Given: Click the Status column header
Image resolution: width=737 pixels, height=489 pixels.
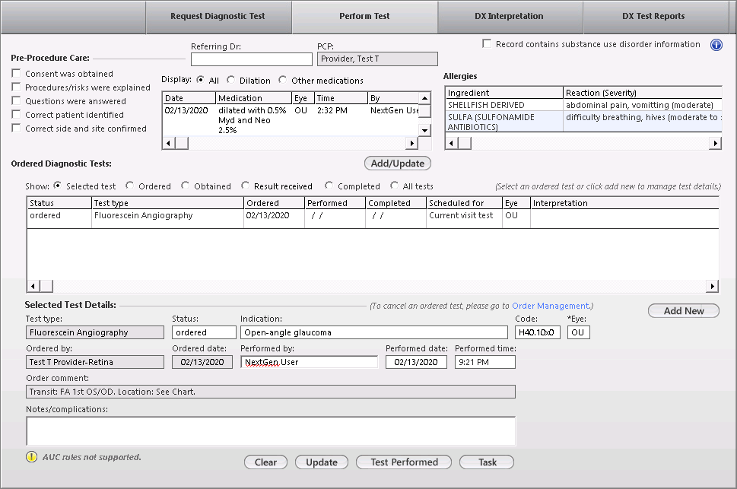Looking at the screenshot, I should coord(59,203).
